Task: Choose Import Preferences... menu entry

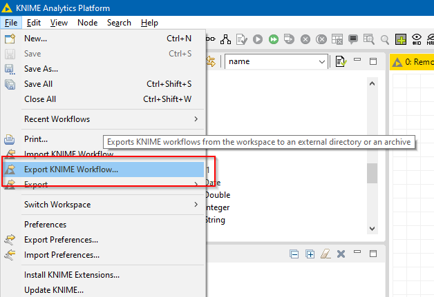Action: pyautogui.click(x=104, y=255)
